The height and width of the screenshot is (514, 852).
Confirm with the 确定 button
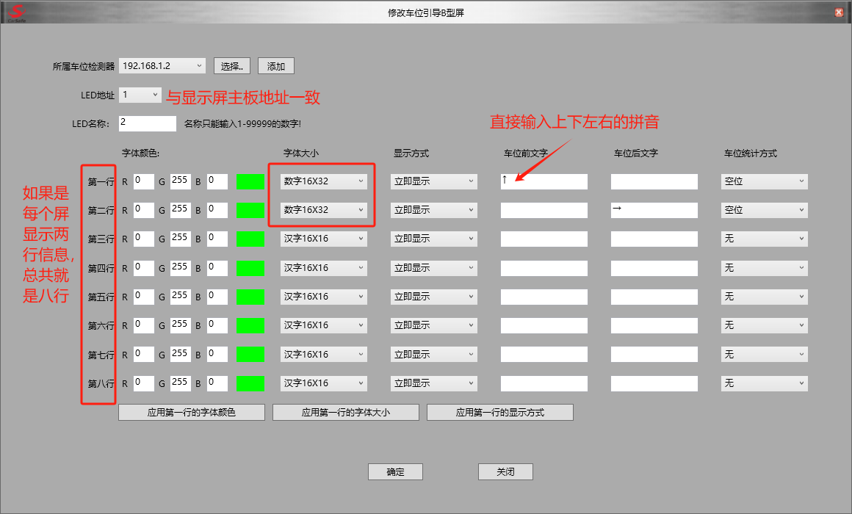tap(395, 471)
